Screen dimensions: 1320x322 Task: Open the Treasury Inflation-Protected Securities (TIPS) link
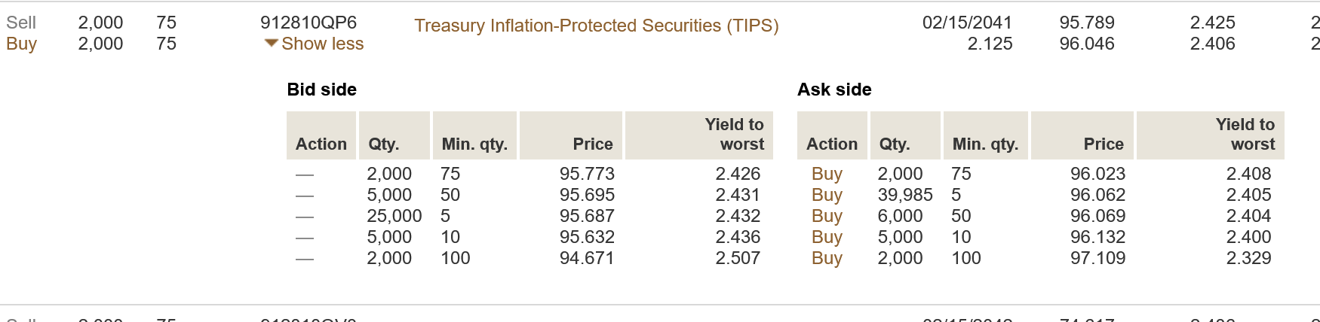click(596, 26)
